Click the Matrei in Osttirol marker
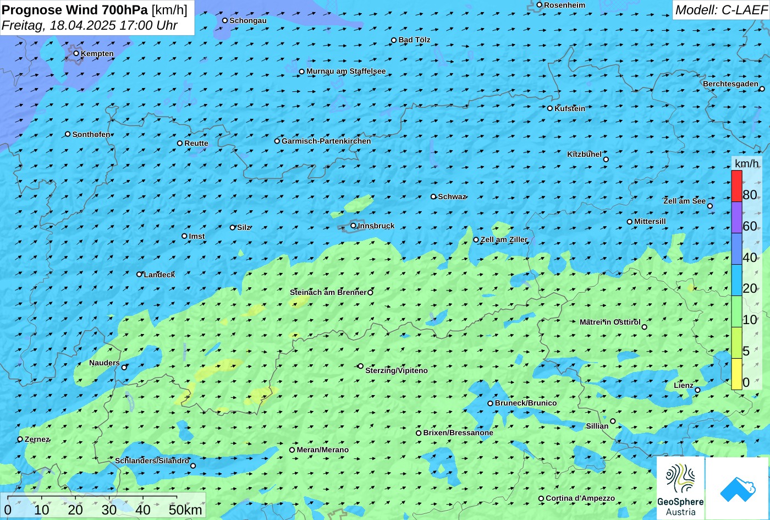Image resolution: width=770 pixels, height=520 pixels. [645, 327]
